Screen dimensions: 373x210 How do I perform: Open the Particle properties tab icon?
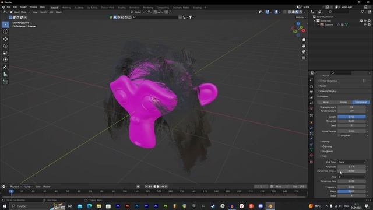tap(311, 134)
